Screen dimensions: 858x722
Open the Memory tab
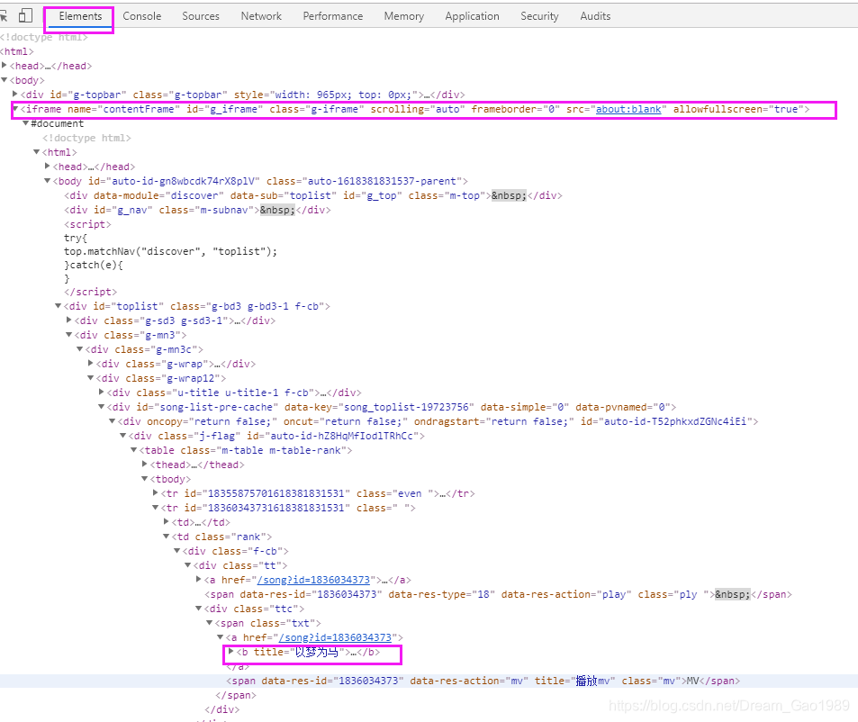[x=404, y=16]
